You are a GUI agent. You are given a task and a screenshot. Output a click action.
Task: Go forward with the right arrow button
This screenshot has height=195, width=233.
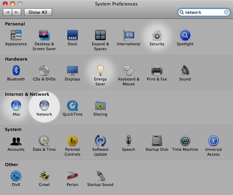click(x=16, y=12)
